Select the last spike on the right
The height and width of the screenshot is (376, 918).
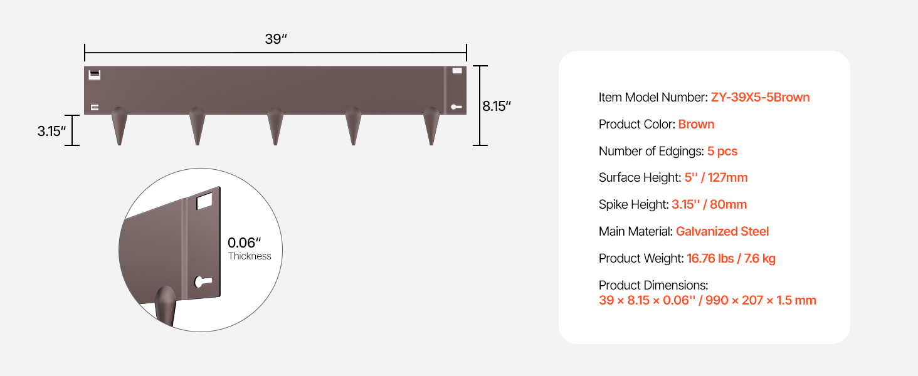click(431, 126)
